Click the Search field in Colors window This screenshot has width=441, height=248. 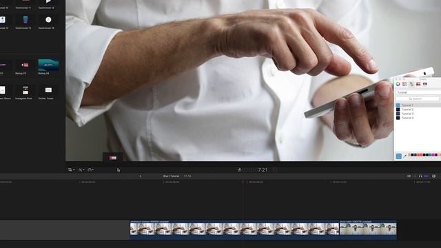tap(418, 99)
